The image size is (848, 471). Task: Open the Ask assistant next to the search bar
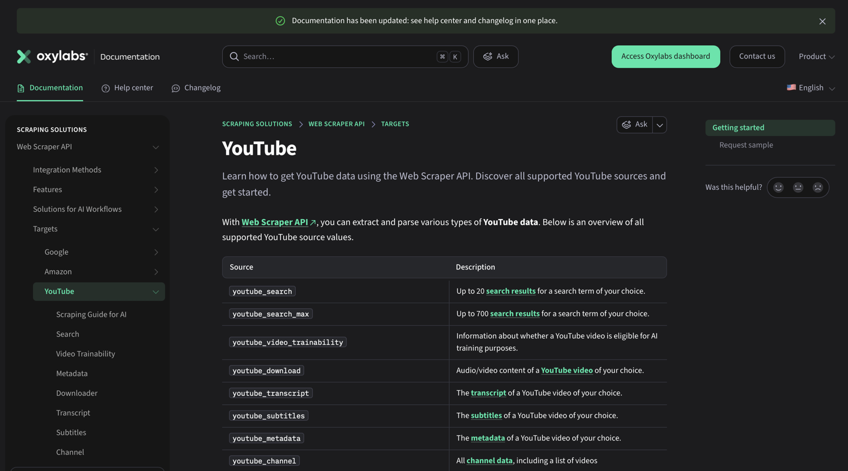[x=496, y=56]
